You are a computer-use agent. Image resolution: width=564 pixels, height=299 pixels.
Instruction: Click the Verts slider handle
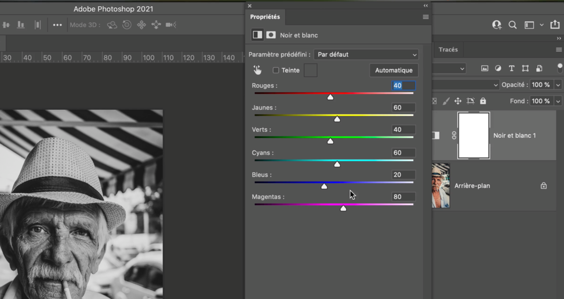[x=330, y=141]
